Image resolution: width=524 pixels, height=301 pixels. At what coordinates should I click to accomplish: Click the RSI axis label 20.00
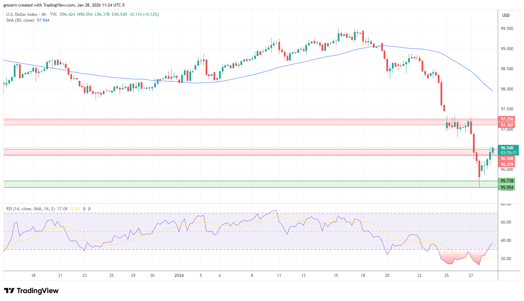coord(506,259)
